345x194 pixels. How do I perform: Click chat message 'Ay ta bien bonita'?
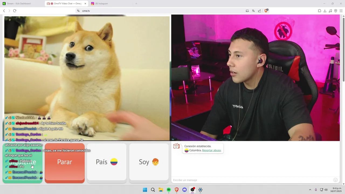[53, 123]
